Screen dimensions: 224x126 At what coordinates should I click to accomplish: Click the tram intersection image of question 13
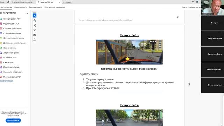tap(129, 52)
